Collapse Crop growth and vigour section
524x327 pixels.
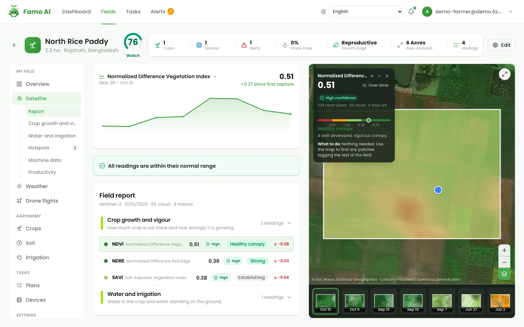tap(289, 223)
